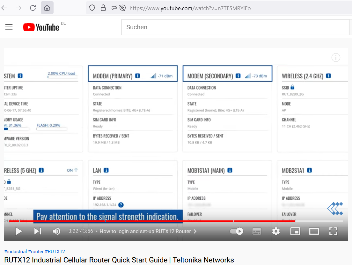Click the 10.8 KB / 4.7 KB bytes value
Viewport: 352px width, 265px height.
(x=200, y=142)
